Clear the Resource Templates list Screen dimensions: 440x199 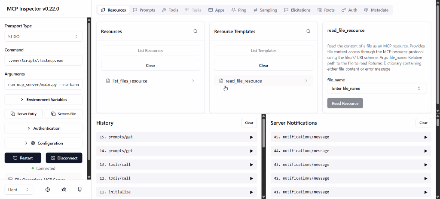(x=263, y=65)
